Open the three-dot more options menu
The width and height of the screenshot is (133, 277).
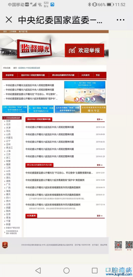pyautogui.click(x=121, y=20)
